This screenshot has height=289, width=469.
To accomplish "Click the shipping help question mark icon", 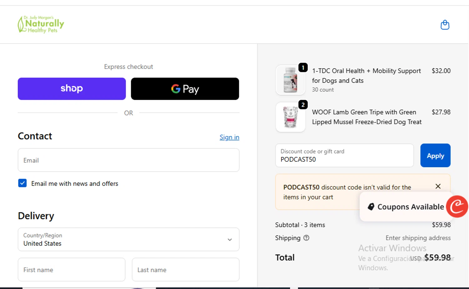I will tap(306, 238).
